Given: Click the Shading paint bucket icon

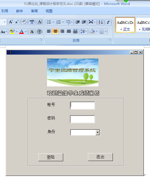Looking at the screenshot, I should [92, 31].
